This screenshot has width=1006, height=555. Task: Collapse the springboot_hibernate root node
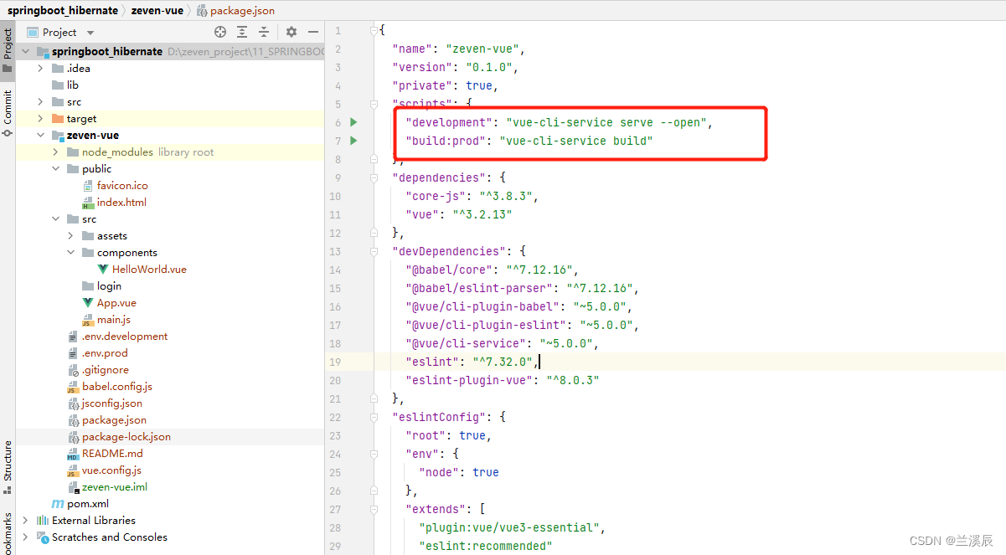pyautogui.click(x=25, y=51)
